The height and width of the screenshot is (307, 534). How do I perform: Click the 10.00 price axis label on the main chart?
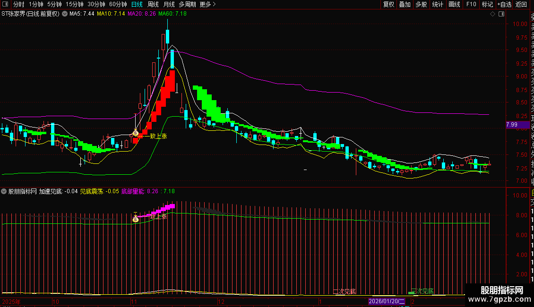[520, 24]
